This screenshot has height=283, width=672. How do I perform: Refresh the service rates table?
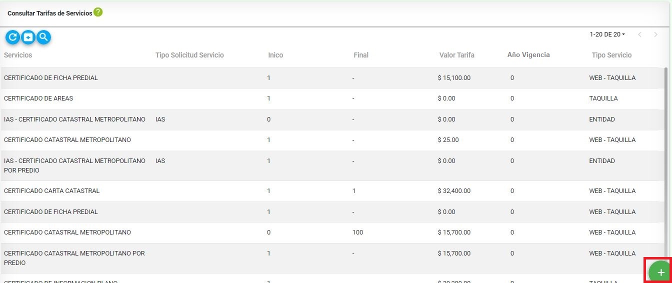(13, 37)
